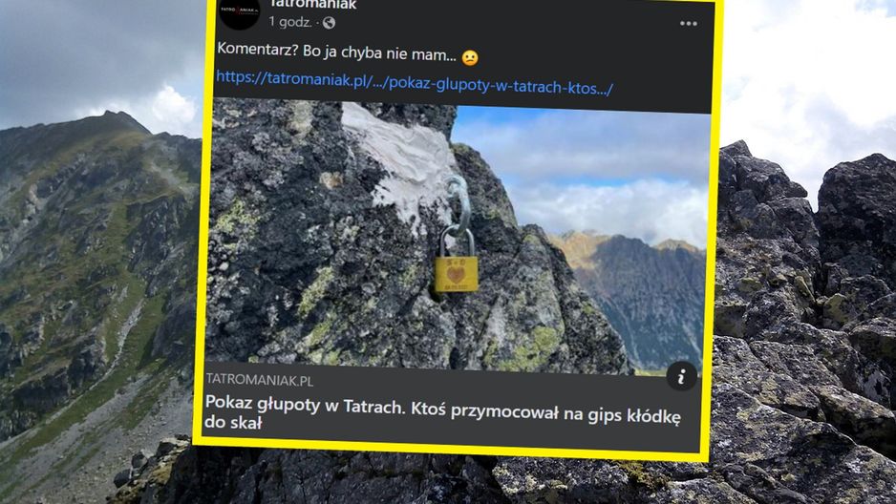Click the sad face emoji
896x504 pixels.
tap(470, 57)
